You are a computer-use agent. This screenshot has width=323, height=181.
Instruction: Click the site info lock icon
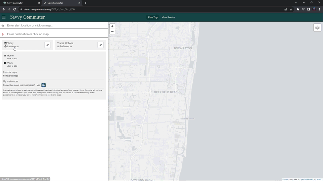click(x=21, y=9)
